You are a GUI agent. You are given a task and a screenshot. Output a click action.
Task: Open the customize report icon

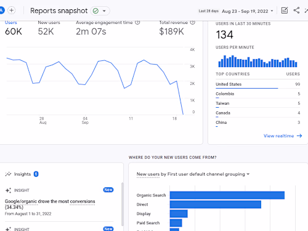pos(285,10)
